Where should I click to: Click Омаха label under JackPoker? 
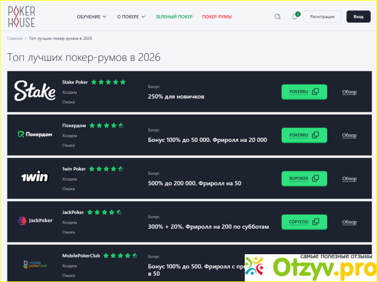coord(68,232)
